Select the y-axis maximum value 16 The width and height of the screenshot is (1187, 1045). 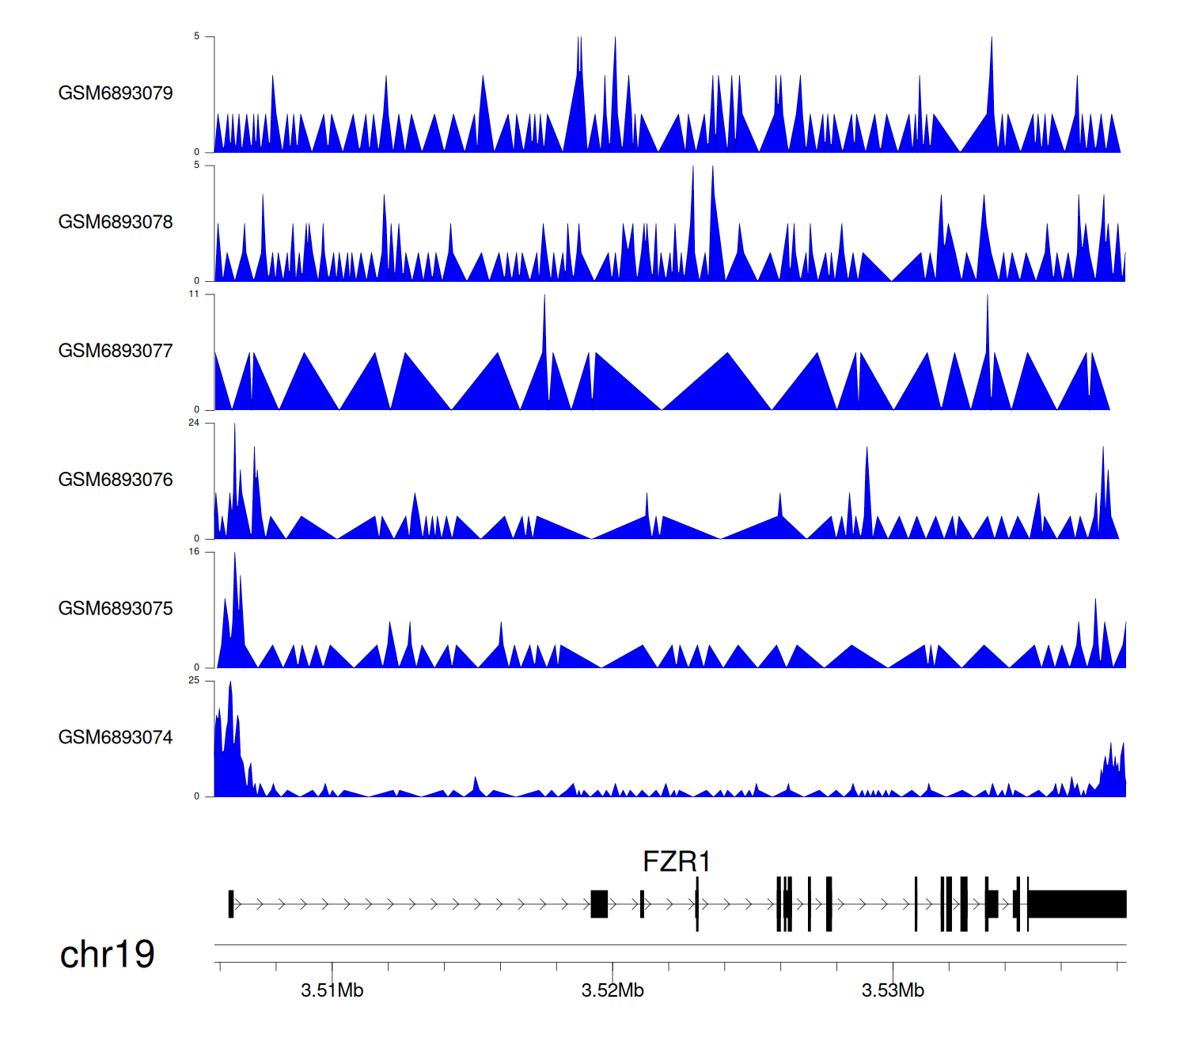(x=194, y=552)
